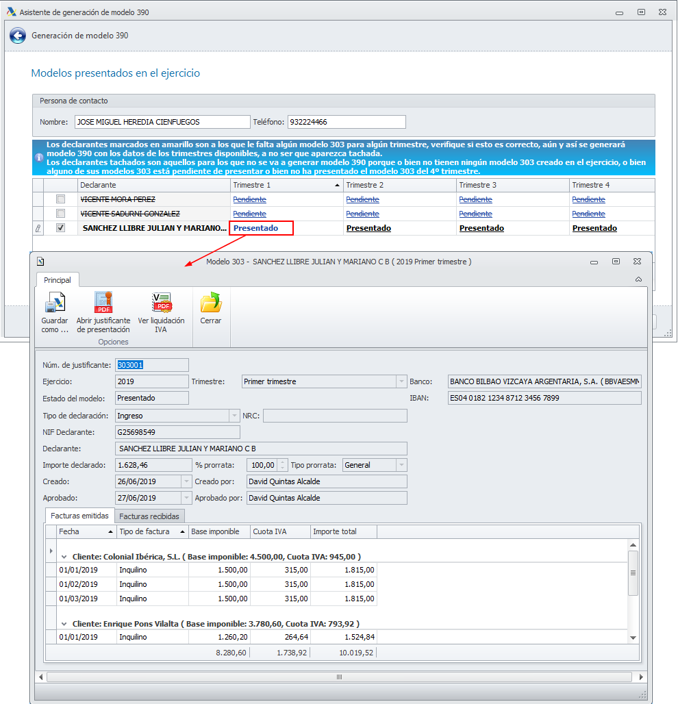Screen dimensions: 678x704
Task: Check the VICENTE MORA PEREZ checkbox
Action: coord(60,199)
